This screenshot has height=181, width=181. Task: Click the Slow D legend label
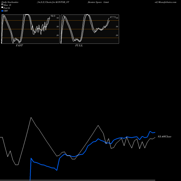pyautogui.click(x=7, y=5)
